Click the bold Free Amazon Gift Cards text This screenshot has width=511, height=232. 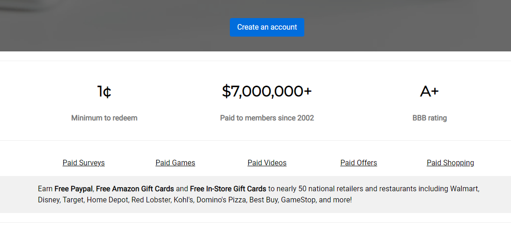pyautogui.click(x=135, y=188)
